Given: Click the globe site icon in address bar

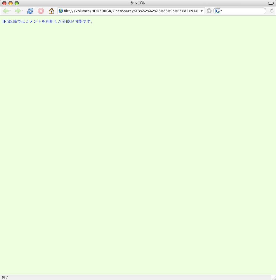Looking at the screenshot, I should [61, 11].
